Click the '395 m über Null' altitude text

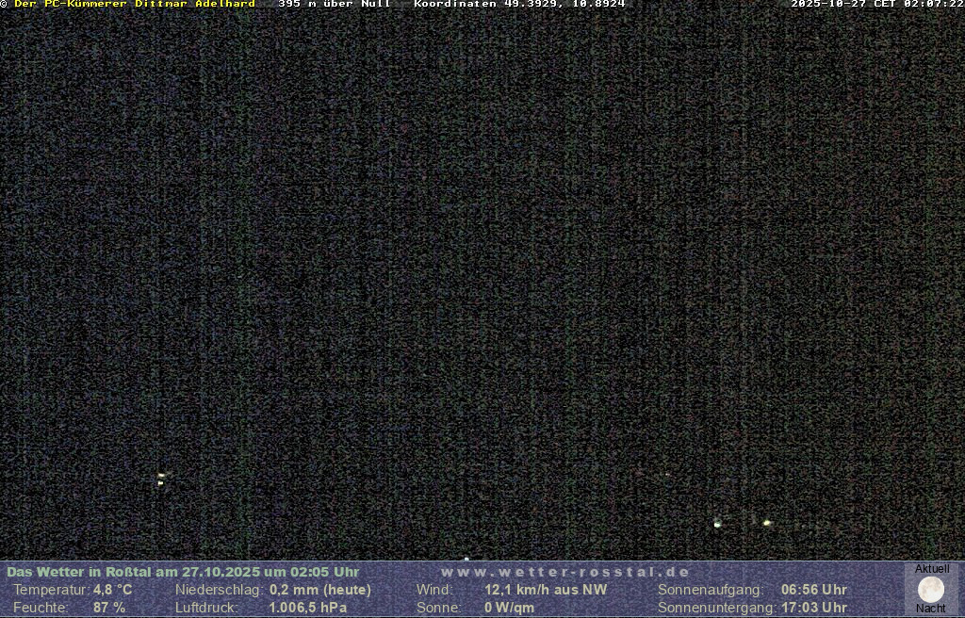[335, 5]
